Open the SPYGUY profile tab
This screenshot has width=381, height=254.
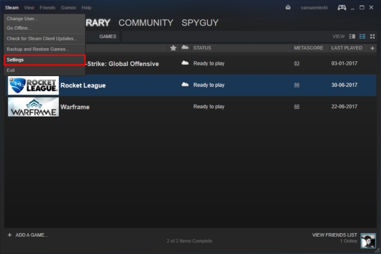[200, 23]
